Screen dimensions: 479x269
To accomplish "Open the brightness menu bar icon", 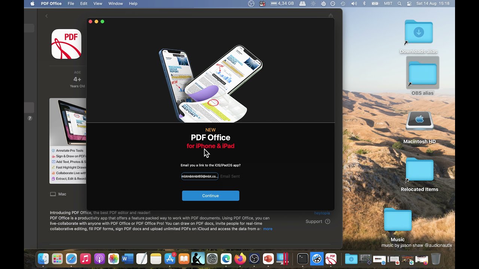I will coord(313,3).
